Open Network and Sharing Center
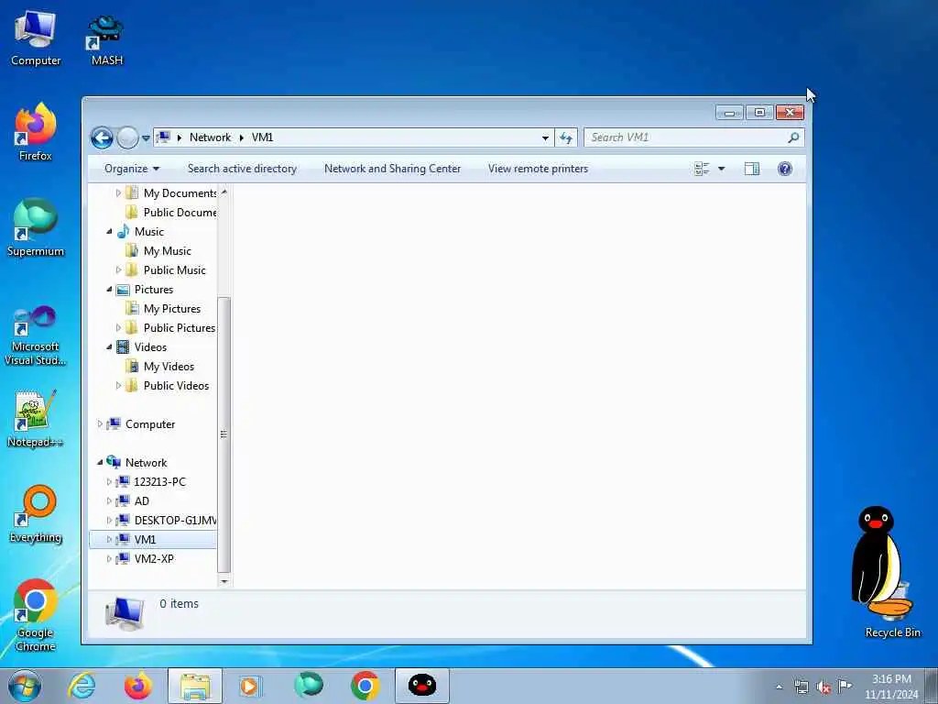Screen dimensions: 938x704 point(392,169)
